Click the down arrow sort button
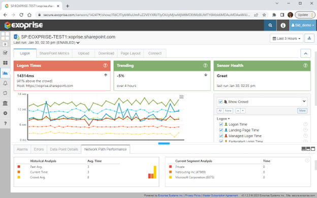 tap(243, 111)
